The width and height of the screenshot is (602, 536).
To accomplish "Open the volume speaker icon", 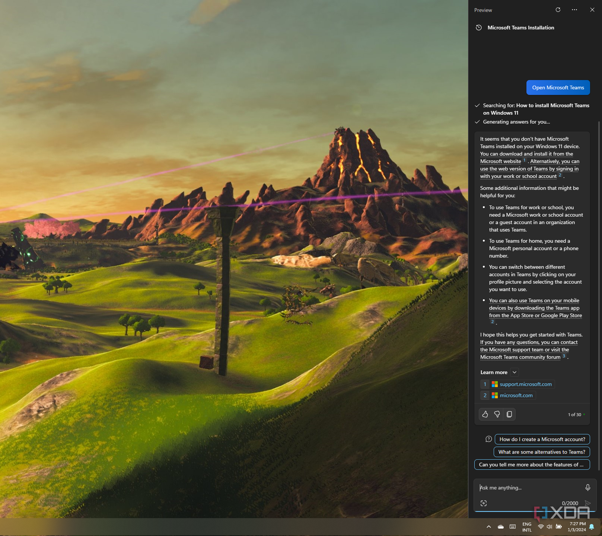I will [x=550, y=527].
